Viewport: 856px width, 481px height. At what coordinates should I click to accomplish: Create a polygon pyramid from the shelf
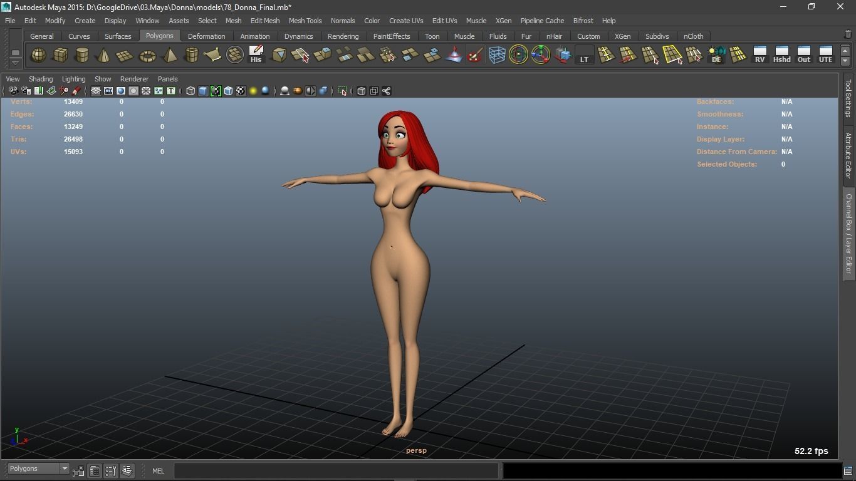click(169, 55)
